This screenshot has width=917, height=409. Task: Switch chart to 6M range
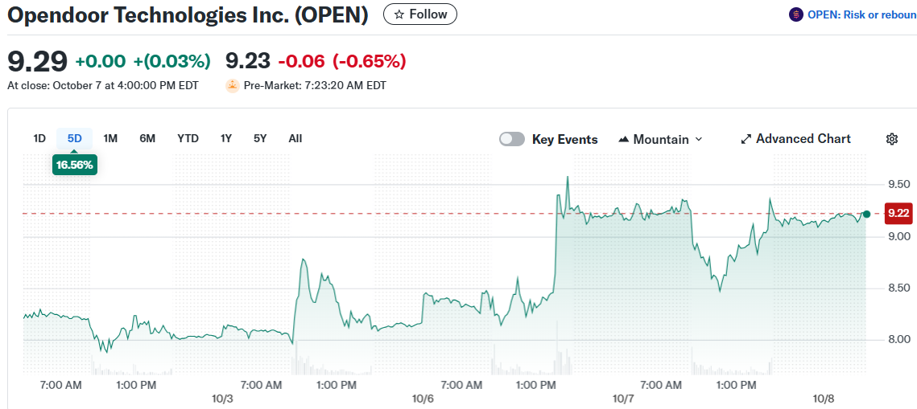pyautogui.click(x=147, y=138)
